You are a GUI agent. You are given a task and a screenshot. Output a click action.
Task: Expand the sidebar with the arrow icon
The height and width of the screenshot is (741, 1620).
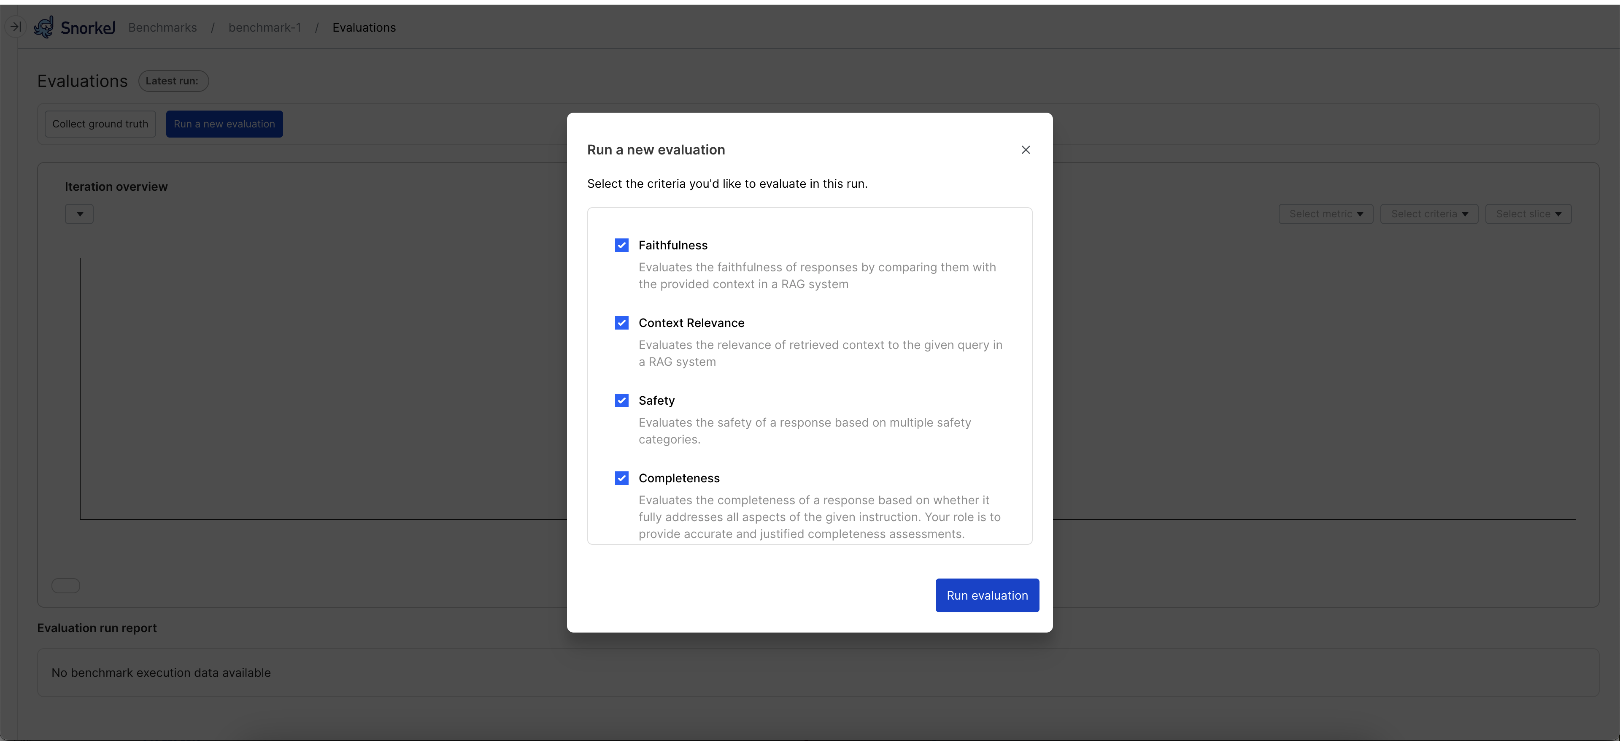pos(16,27)
